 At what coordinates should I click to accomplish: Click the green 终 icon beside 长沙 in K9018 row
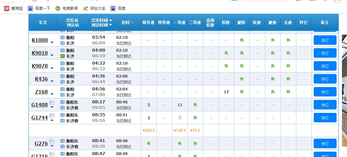click(x=63, y=56)
